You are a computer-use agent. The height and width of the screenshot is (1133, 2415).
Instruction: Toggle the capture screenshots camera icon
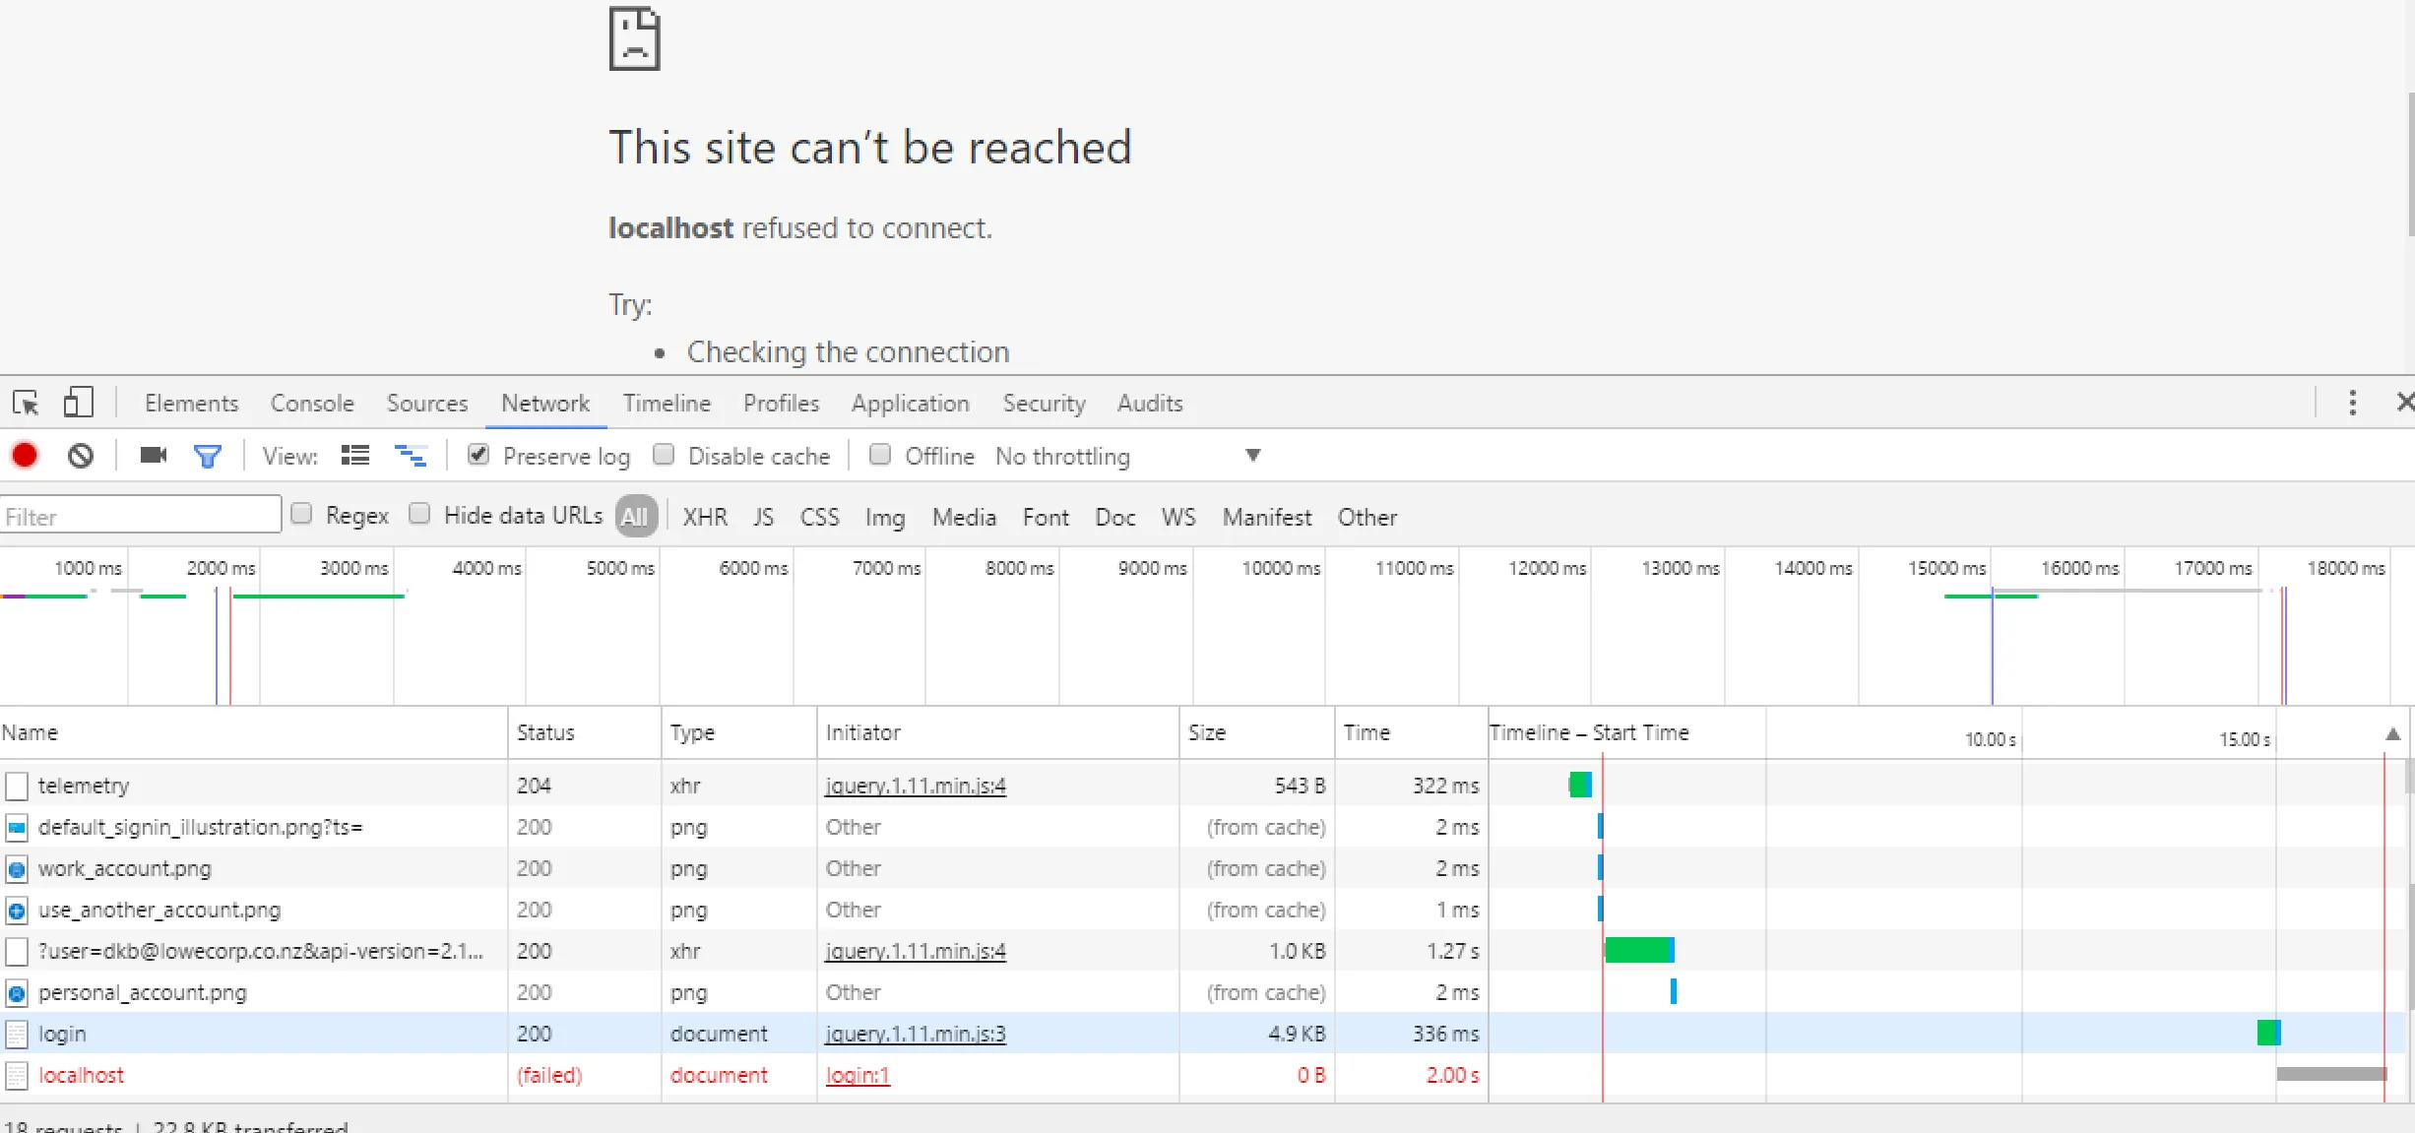(154, 456)
